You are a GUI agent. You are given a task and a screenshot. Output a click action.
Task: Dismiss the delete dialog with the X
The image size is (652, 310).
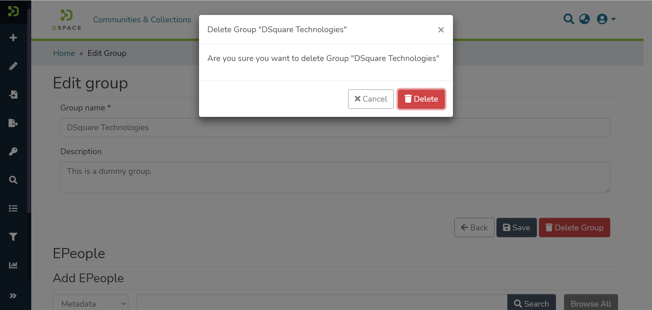tap(441, 30)
